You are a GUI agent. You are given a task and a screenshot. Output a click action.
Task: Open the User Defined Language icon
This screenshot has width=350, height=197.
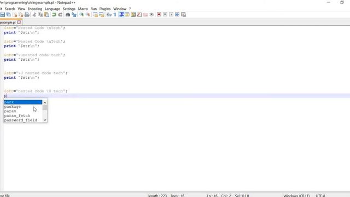tap(127, 15)
